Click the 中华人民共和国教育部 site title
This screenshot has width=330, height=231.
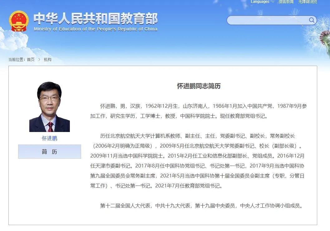click(95, 18)
